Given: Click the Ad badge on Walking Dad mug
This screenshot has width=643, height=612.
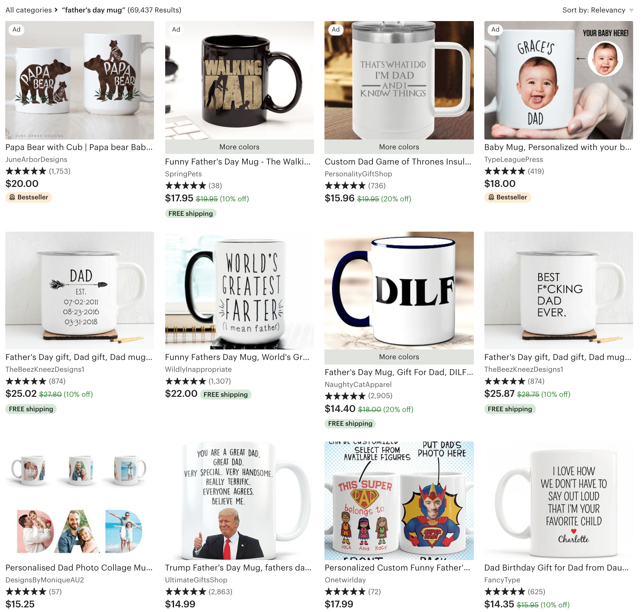Looking at the screenshot, I should (176, 30).
